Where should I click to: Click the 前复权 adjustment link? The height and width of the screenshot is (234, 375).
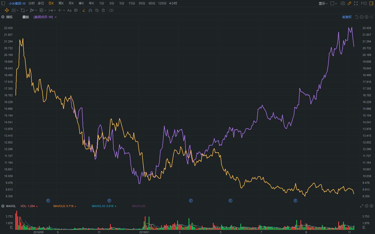pos(347,17)
